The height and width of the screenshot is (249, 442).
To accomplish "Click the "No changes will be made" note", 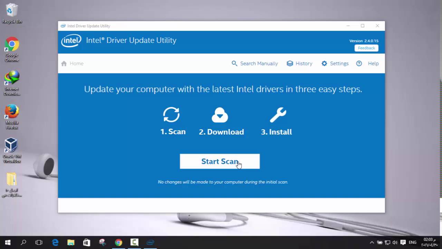I will (x=223, y=182).
